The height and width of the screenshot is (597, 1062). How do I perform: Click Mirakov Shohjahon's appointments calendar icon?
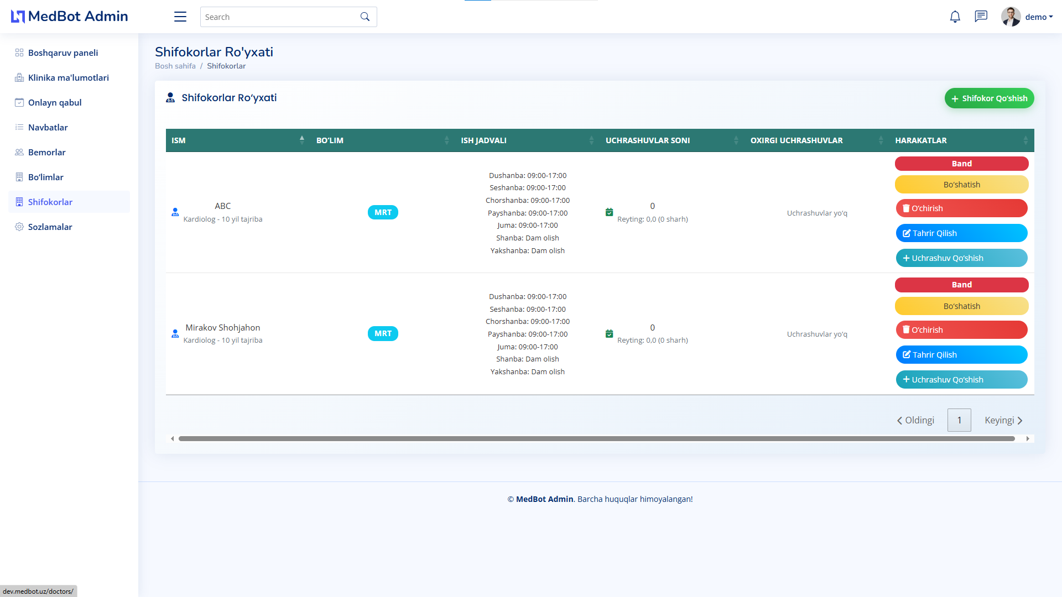tap(609, 334)
